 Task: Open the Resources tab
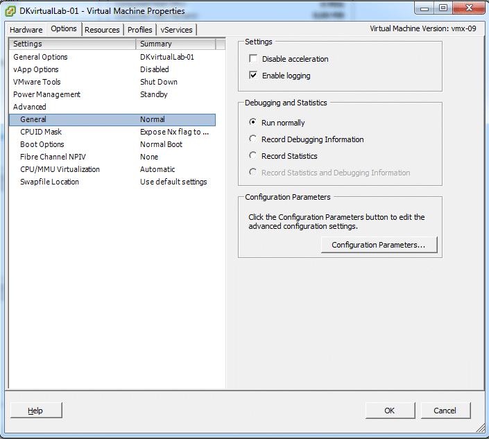[102, 30]
